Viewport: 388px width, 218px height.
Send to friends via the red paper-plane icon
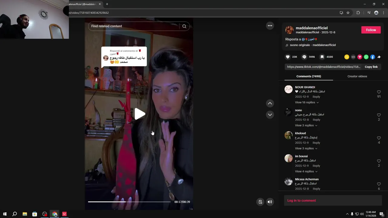[x=360, y=57]
